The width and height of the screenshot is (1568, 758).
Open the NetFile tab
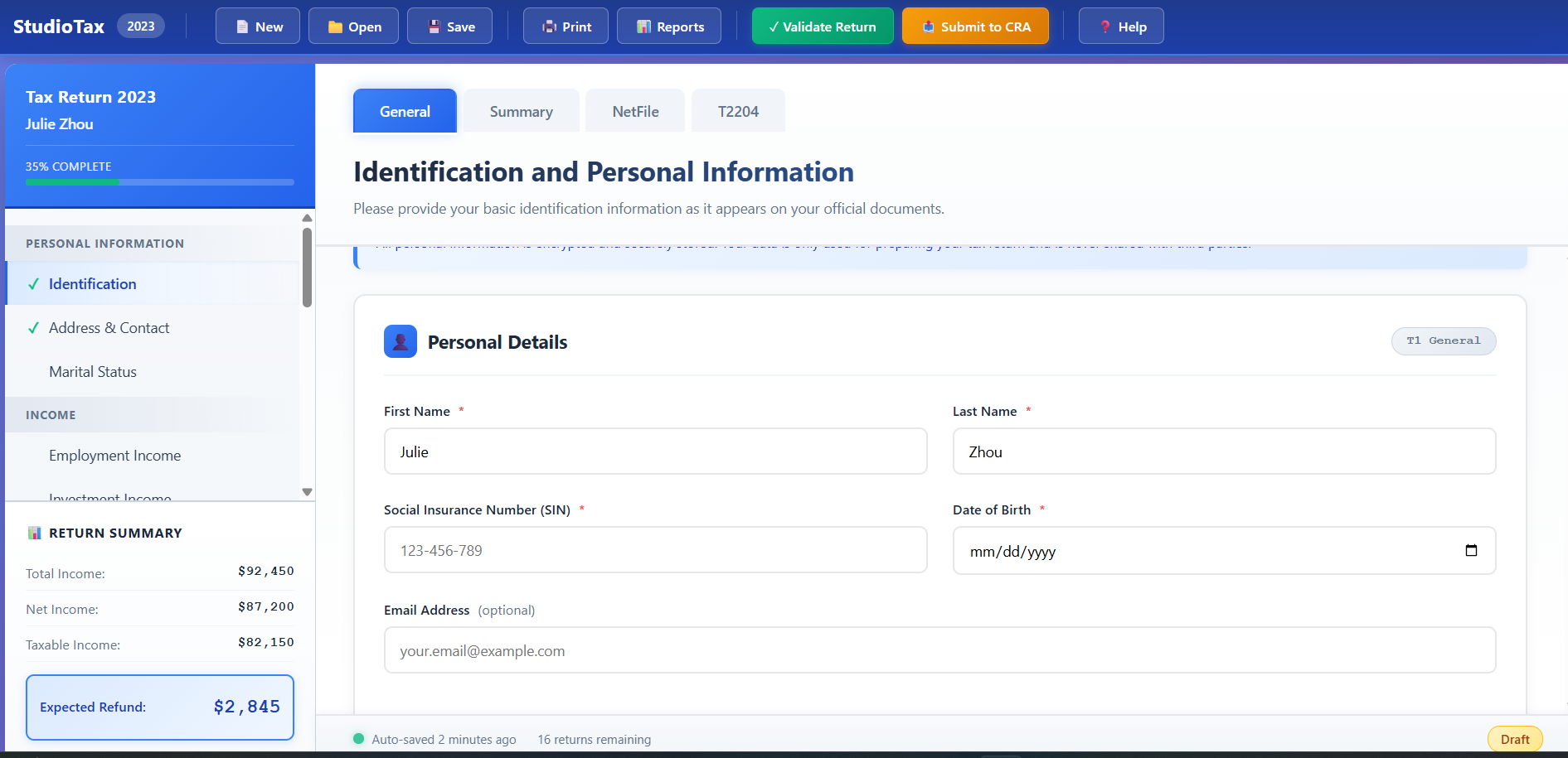pos(634,110)
